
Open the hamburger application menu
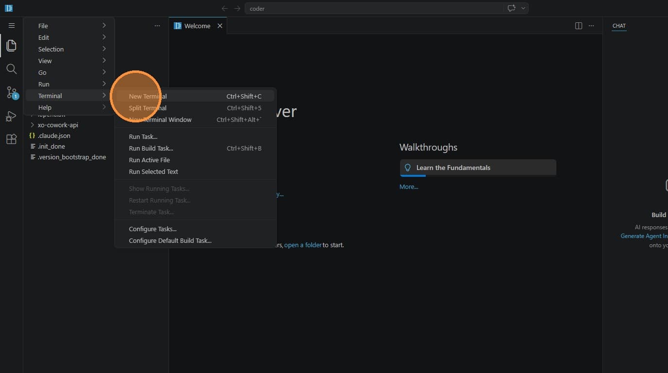(x=12, y=26)
